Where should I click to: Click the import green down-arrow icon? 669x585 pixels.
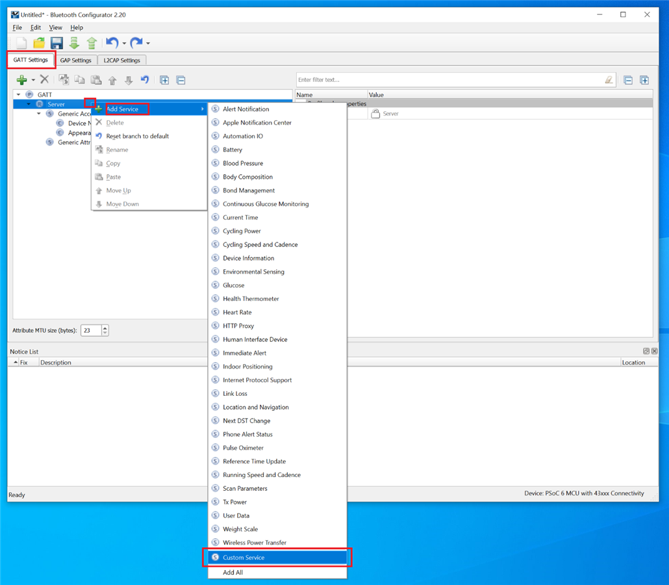[x=74, y=43]
